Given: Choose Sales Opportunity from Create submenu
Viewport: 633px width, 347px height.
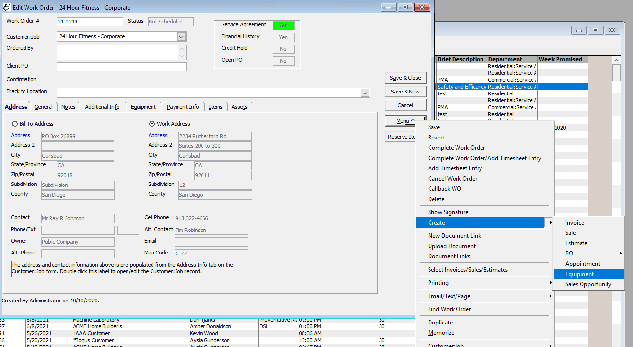Looking at the screenshot, I should click(588, 284).
